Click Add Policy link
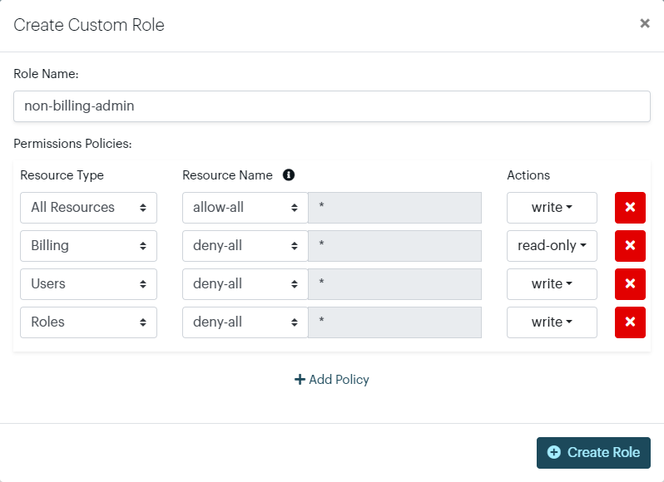Screen dimensions: 664x482 point(332,380)
